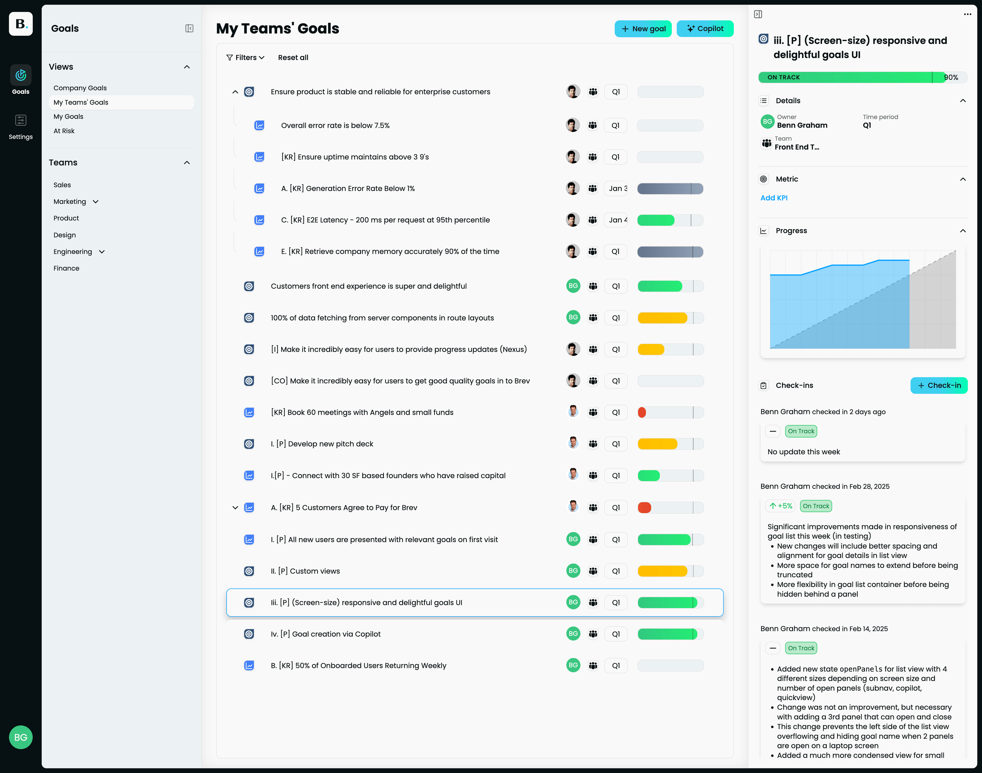Click Add KPI link
The image size is (982, 773).
774,198
